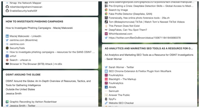Click the Whichfaceisreal.com W icon
Viewport: 200px width, 108px height.
tap(106, 34)
